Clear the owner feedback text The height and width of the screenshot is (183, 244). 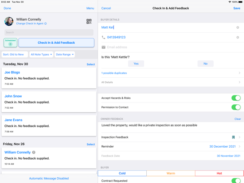[x=237, y=119]
